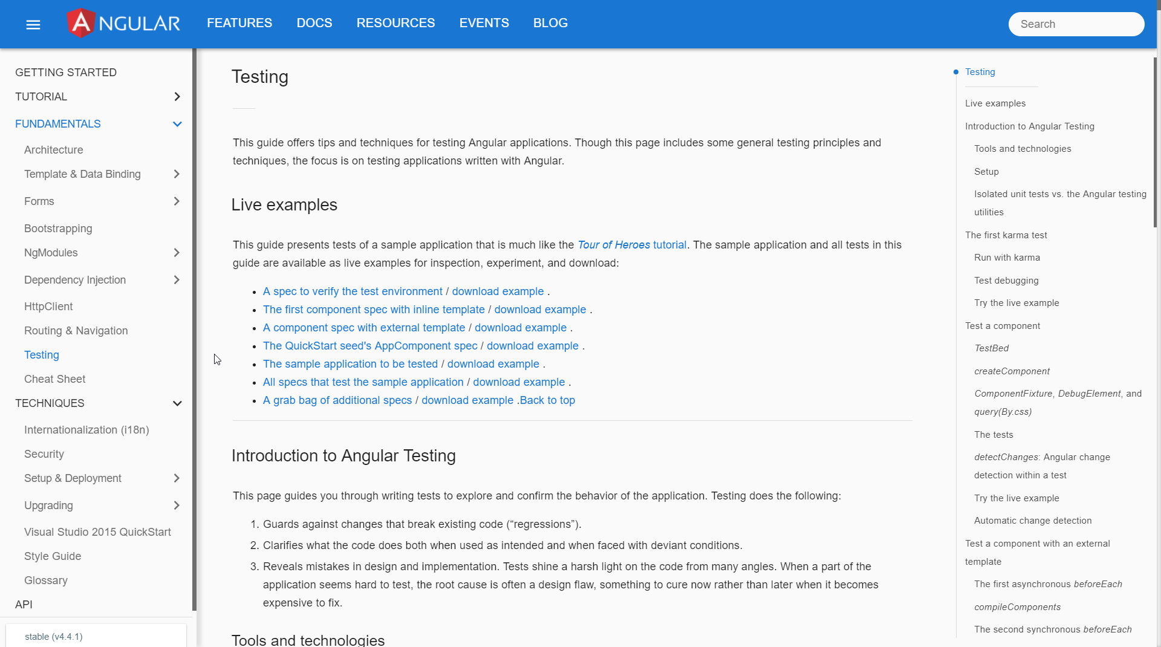Open 'A component spec with external template' link
This screenshot has height=647, width=1161.
click(x=364, y=328)
